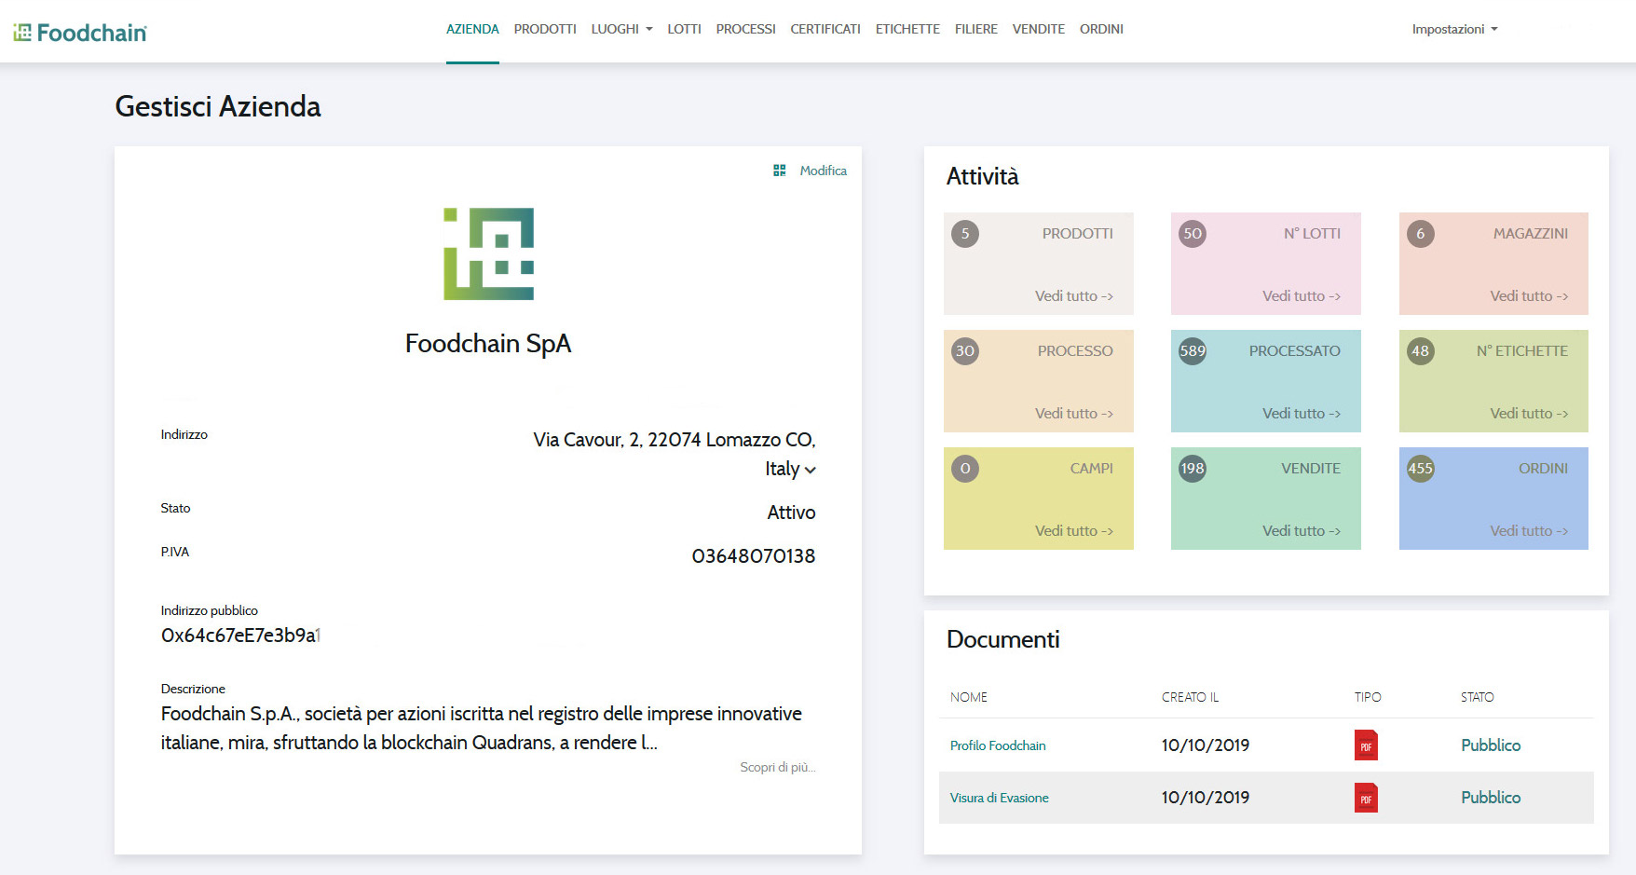Click the 5 count badge on Prodotti
The height and width of the screenshot is (875, 1636).
click(965, 234)
